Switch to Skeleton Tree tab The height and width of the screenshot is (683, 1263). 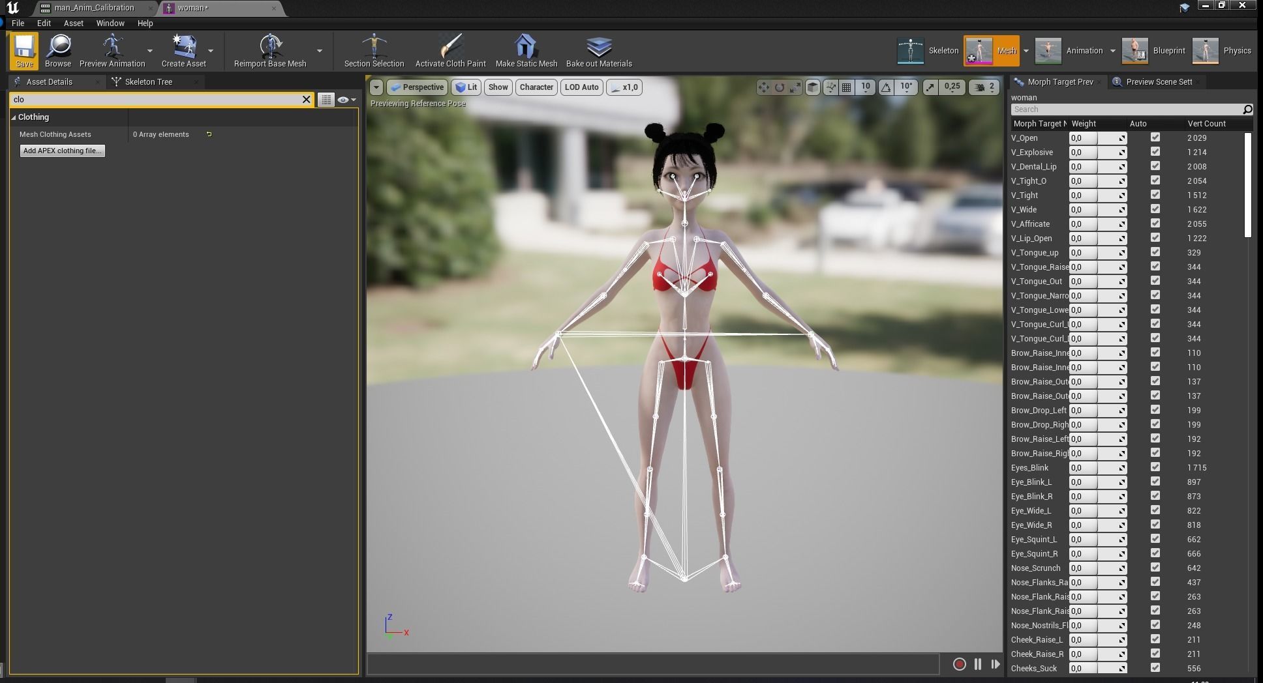coord(149,82)
